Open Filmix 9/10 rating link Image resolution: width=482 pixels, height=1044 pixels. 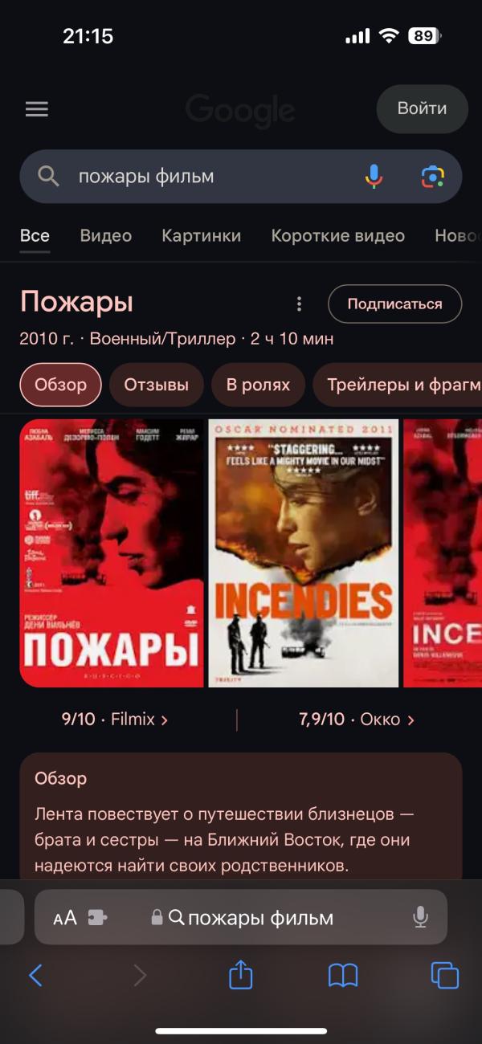(x=115, y=720)
